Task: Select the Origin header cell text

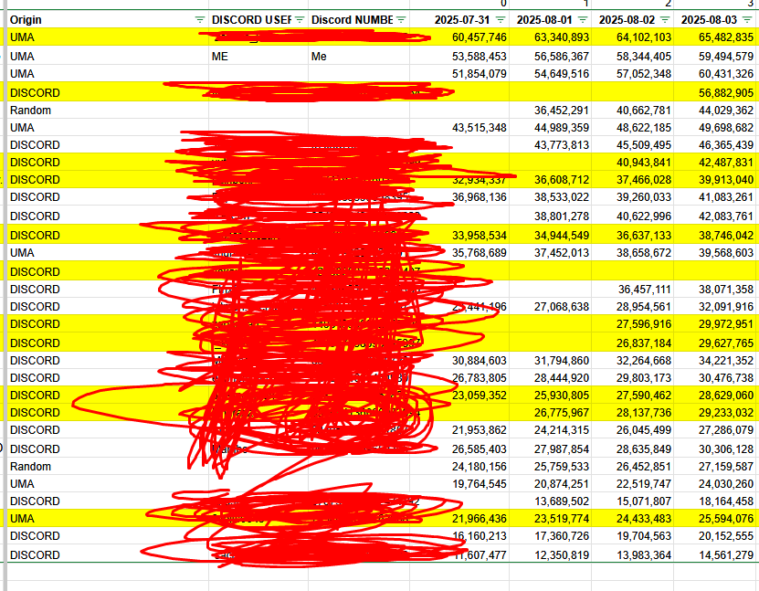Action: pyautogui.click(x=26, y=20)
